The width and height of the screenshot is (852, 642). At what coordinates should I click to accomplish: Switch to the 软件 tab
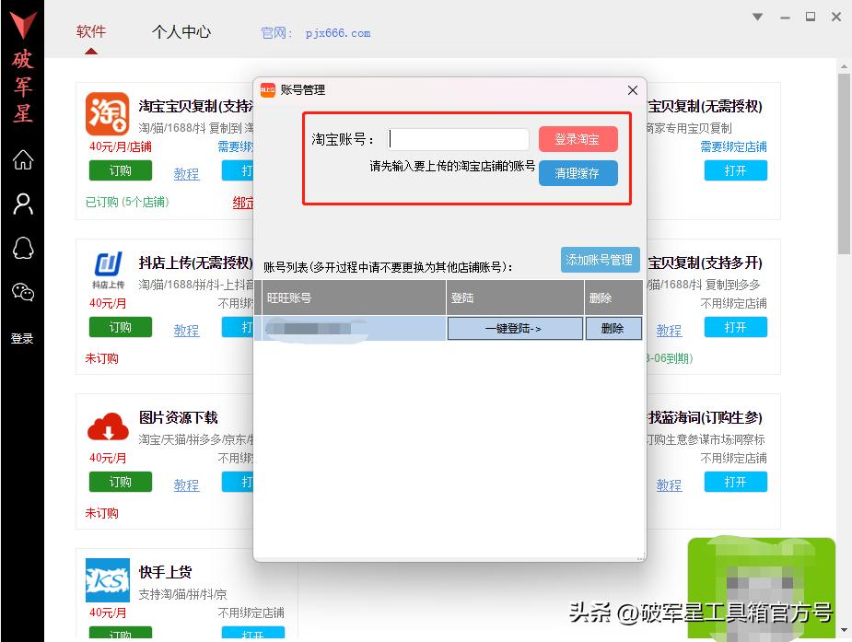pos(89,30)
